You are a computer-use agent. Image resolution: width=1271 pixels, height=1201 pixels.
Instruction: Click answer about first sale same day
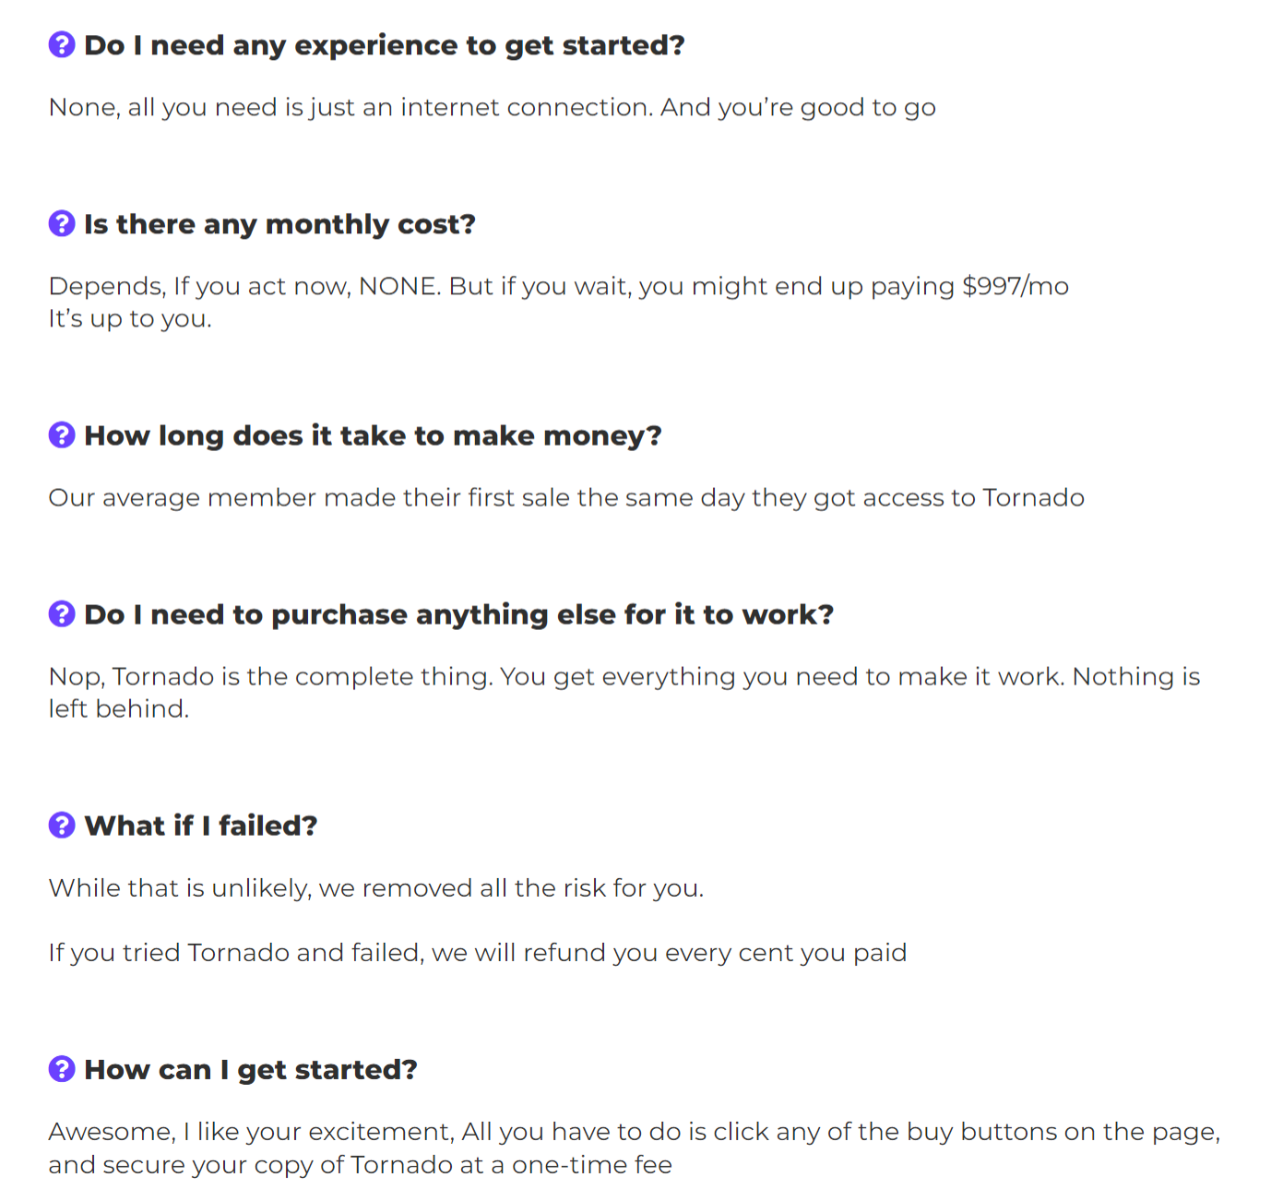pos(565,498)
